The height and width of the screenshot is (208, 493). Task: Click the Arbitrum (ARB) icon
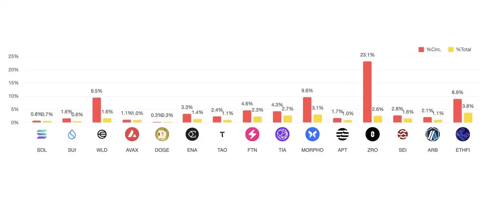coord(433,134)
